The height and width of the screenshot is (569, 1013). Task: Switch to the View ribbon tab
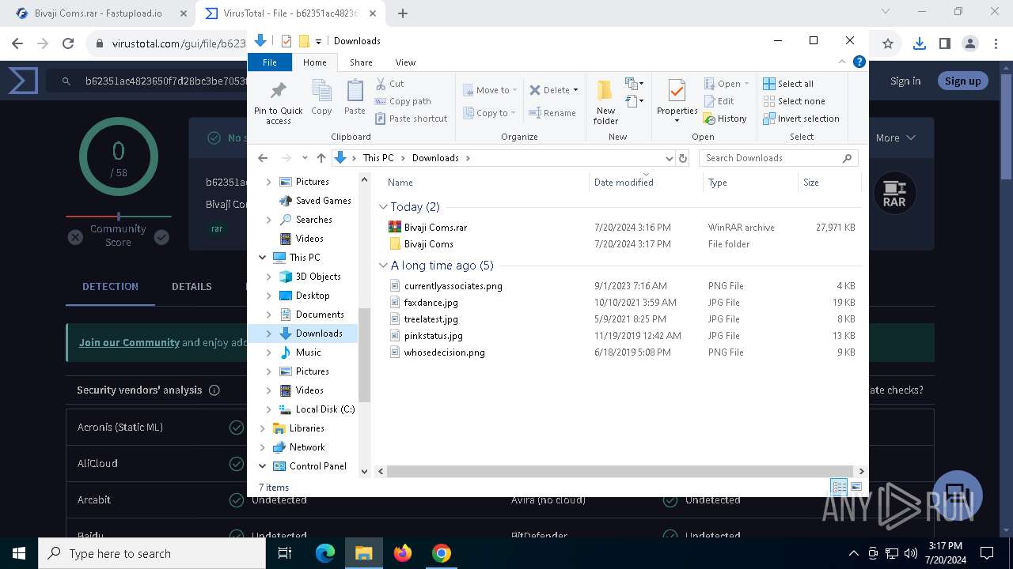tap(405, 62)
